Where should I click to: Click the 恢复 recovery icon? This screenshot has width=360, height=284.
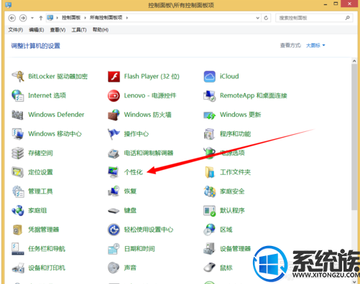tap(114, 191)
